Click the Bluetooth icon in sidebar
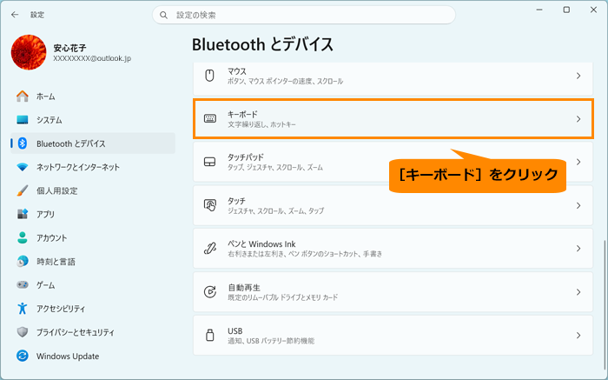 click(23, 143)
